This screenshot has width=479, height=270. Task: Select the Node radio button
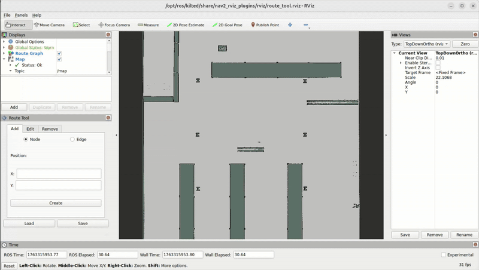click(x=26, y=139)
